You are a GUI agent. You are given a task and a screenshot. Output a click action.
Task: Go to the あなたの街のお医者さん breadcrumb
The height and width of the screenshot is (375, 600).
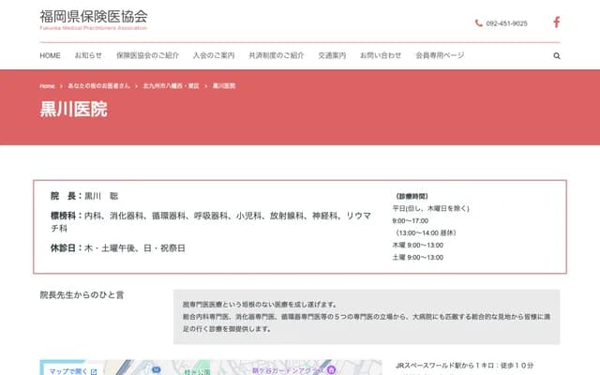[98, 86]
